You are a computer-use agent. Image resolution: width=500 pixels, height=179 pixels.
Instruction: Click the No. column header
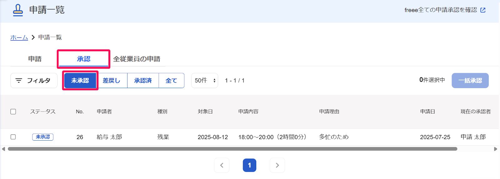(x=80, y=112)
